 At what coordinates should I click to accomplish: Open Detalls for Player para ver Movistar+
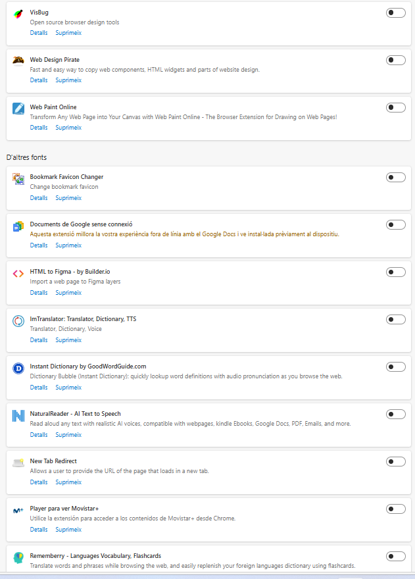(x=39, y=530)
